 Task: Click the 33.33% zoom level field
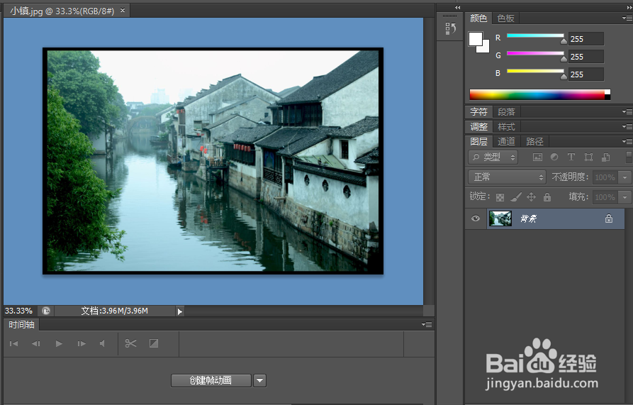click(18, 311)
